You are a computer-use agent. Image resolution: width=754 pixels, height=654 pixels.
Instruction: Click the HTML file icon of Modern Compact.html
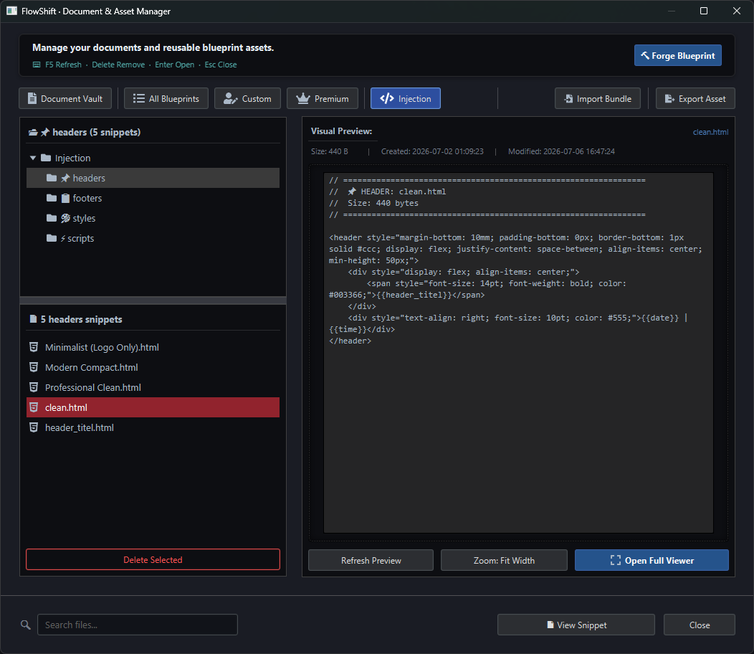coord(34,367)
